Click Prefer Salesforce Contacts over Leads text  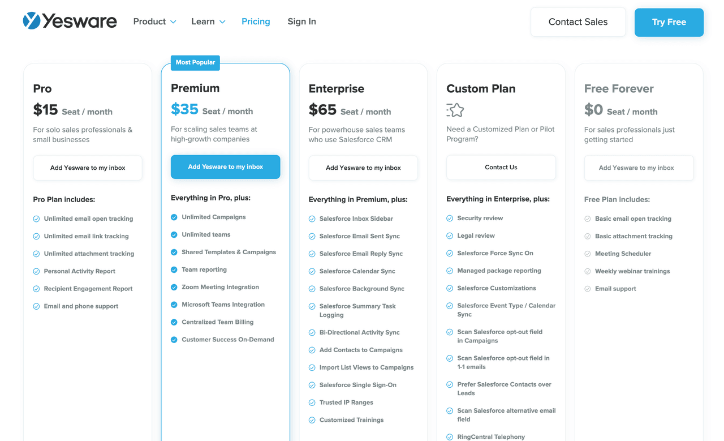coord(505,389)
